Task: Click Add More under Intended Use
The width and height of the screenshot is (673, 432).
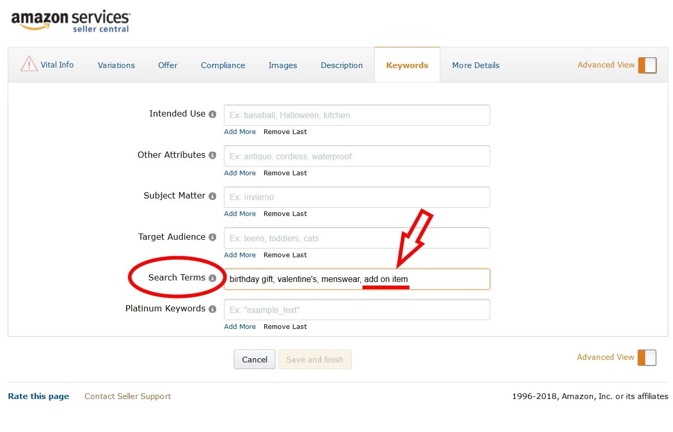Action: point(239,131)
